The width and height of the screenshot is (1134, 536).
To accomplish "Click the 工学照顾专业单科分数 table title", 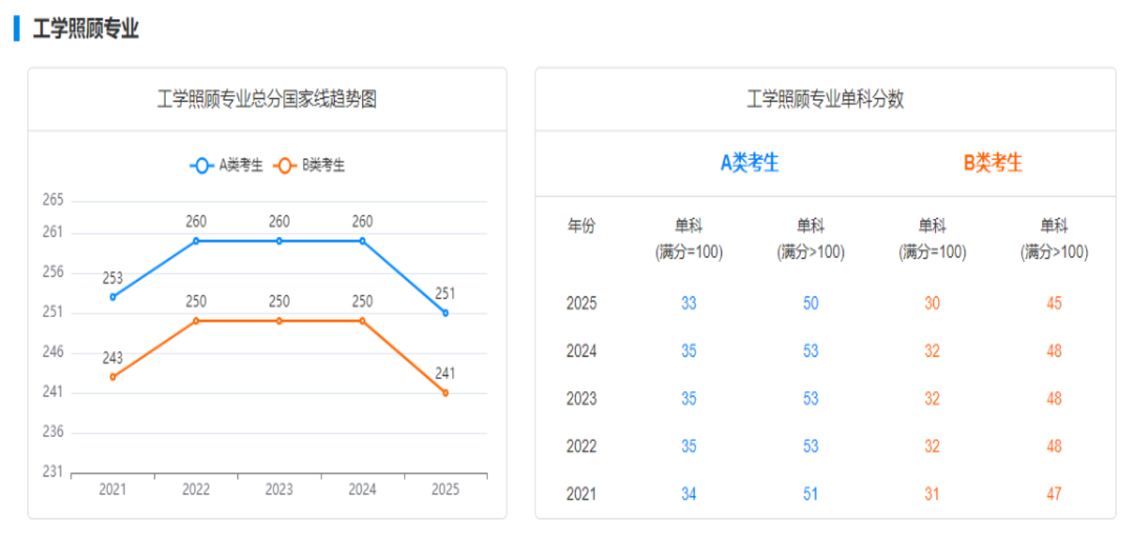I will pyautogui.click(x=825, y=99).
